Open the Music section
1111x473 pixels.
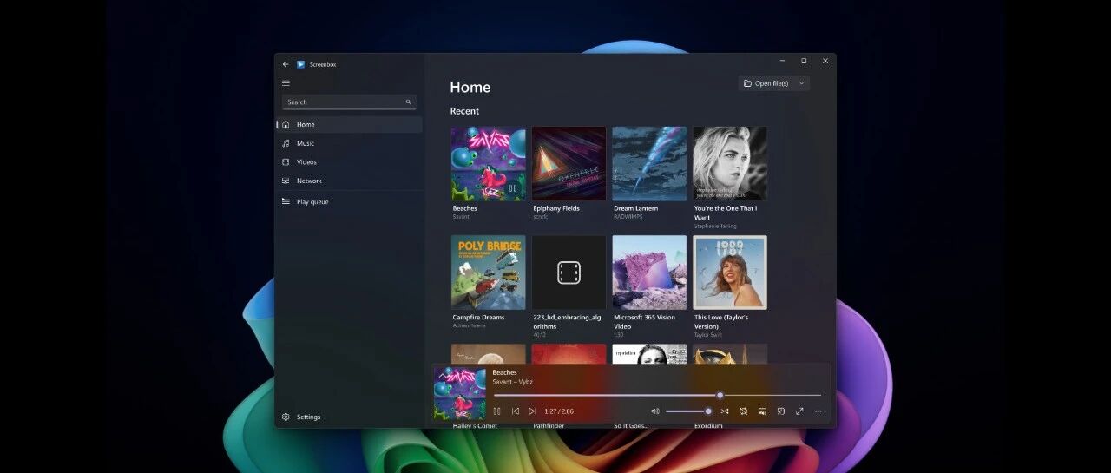point(350,143)
